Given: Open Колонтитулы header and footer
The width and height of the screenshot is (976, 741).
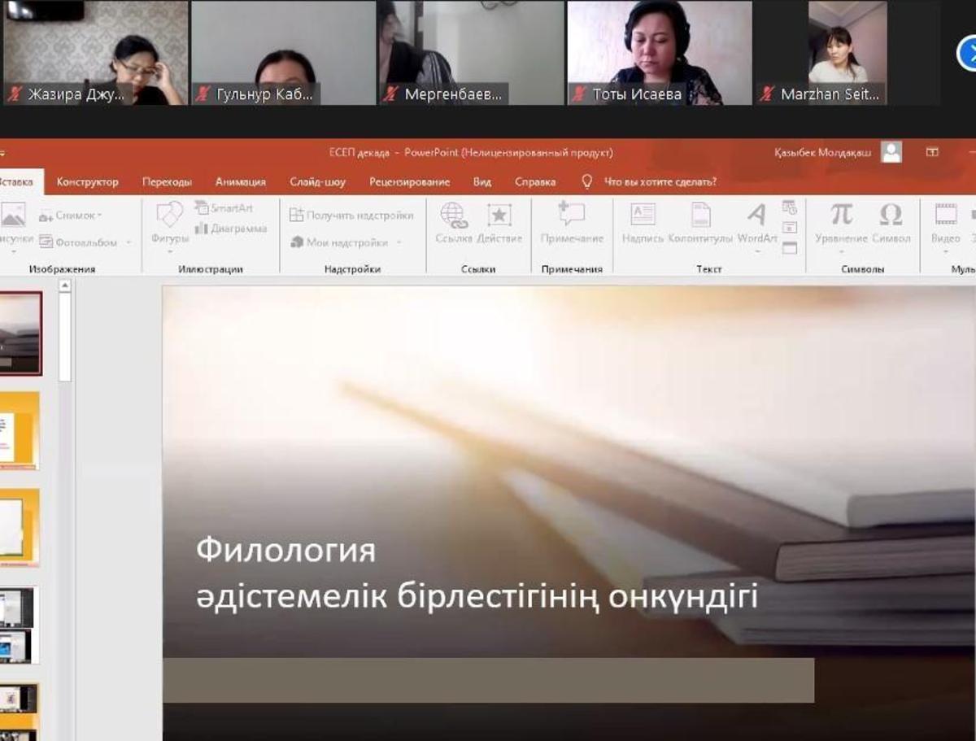Looking at the screenshot, I should 700,222.
